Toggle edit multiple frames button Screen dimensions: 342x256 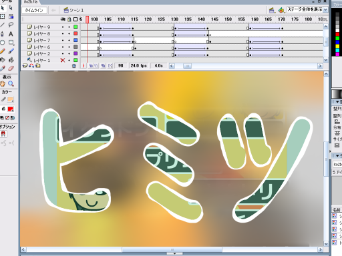(103, 66)
